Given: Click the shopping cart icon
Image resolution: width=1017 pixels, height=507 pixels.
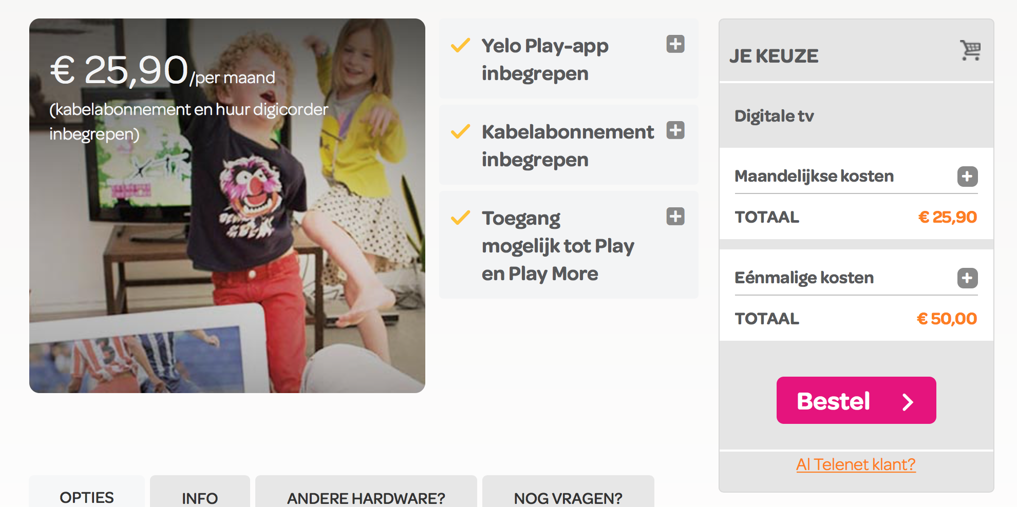Looking at the screenshot, I should (x=970, y=50).
